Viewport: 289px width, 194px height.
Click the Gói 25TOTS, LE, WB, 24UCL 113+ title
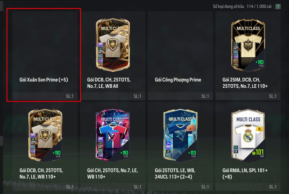click(x=175, y=174)
